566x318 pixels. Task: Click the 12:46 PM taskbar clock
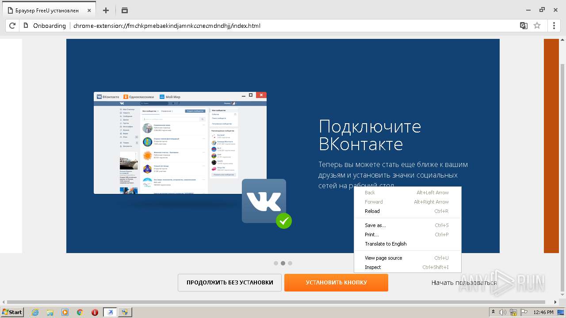click(x=543, y=312)
